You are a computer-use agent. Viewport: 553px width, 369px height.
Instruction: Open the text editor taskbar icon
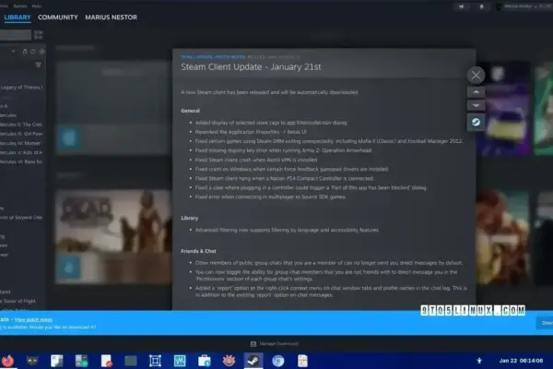(57, 361)
